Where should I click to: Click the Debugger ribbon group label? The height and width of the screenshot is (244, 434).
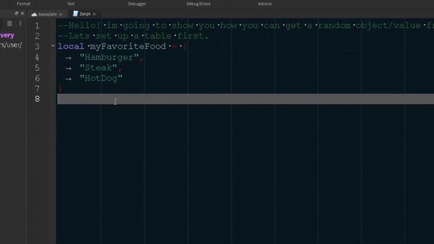click(x=137, y=4)
